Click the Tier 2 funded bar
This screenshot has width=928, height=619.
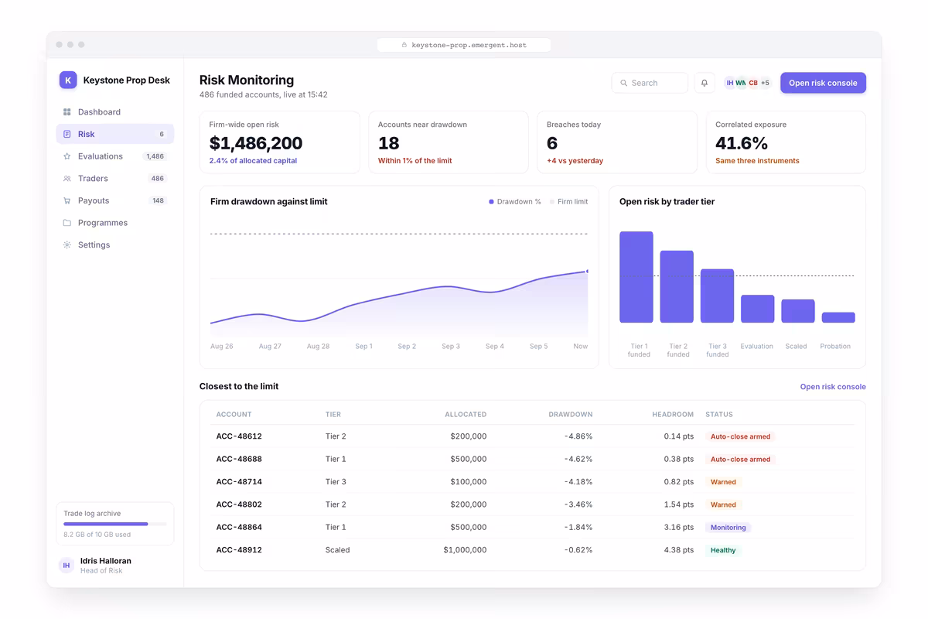(677, 286)
